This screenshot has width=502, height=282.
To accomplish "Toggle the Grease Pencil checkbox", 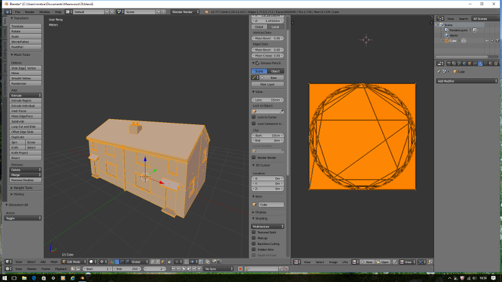I will (x=257, y=63).
